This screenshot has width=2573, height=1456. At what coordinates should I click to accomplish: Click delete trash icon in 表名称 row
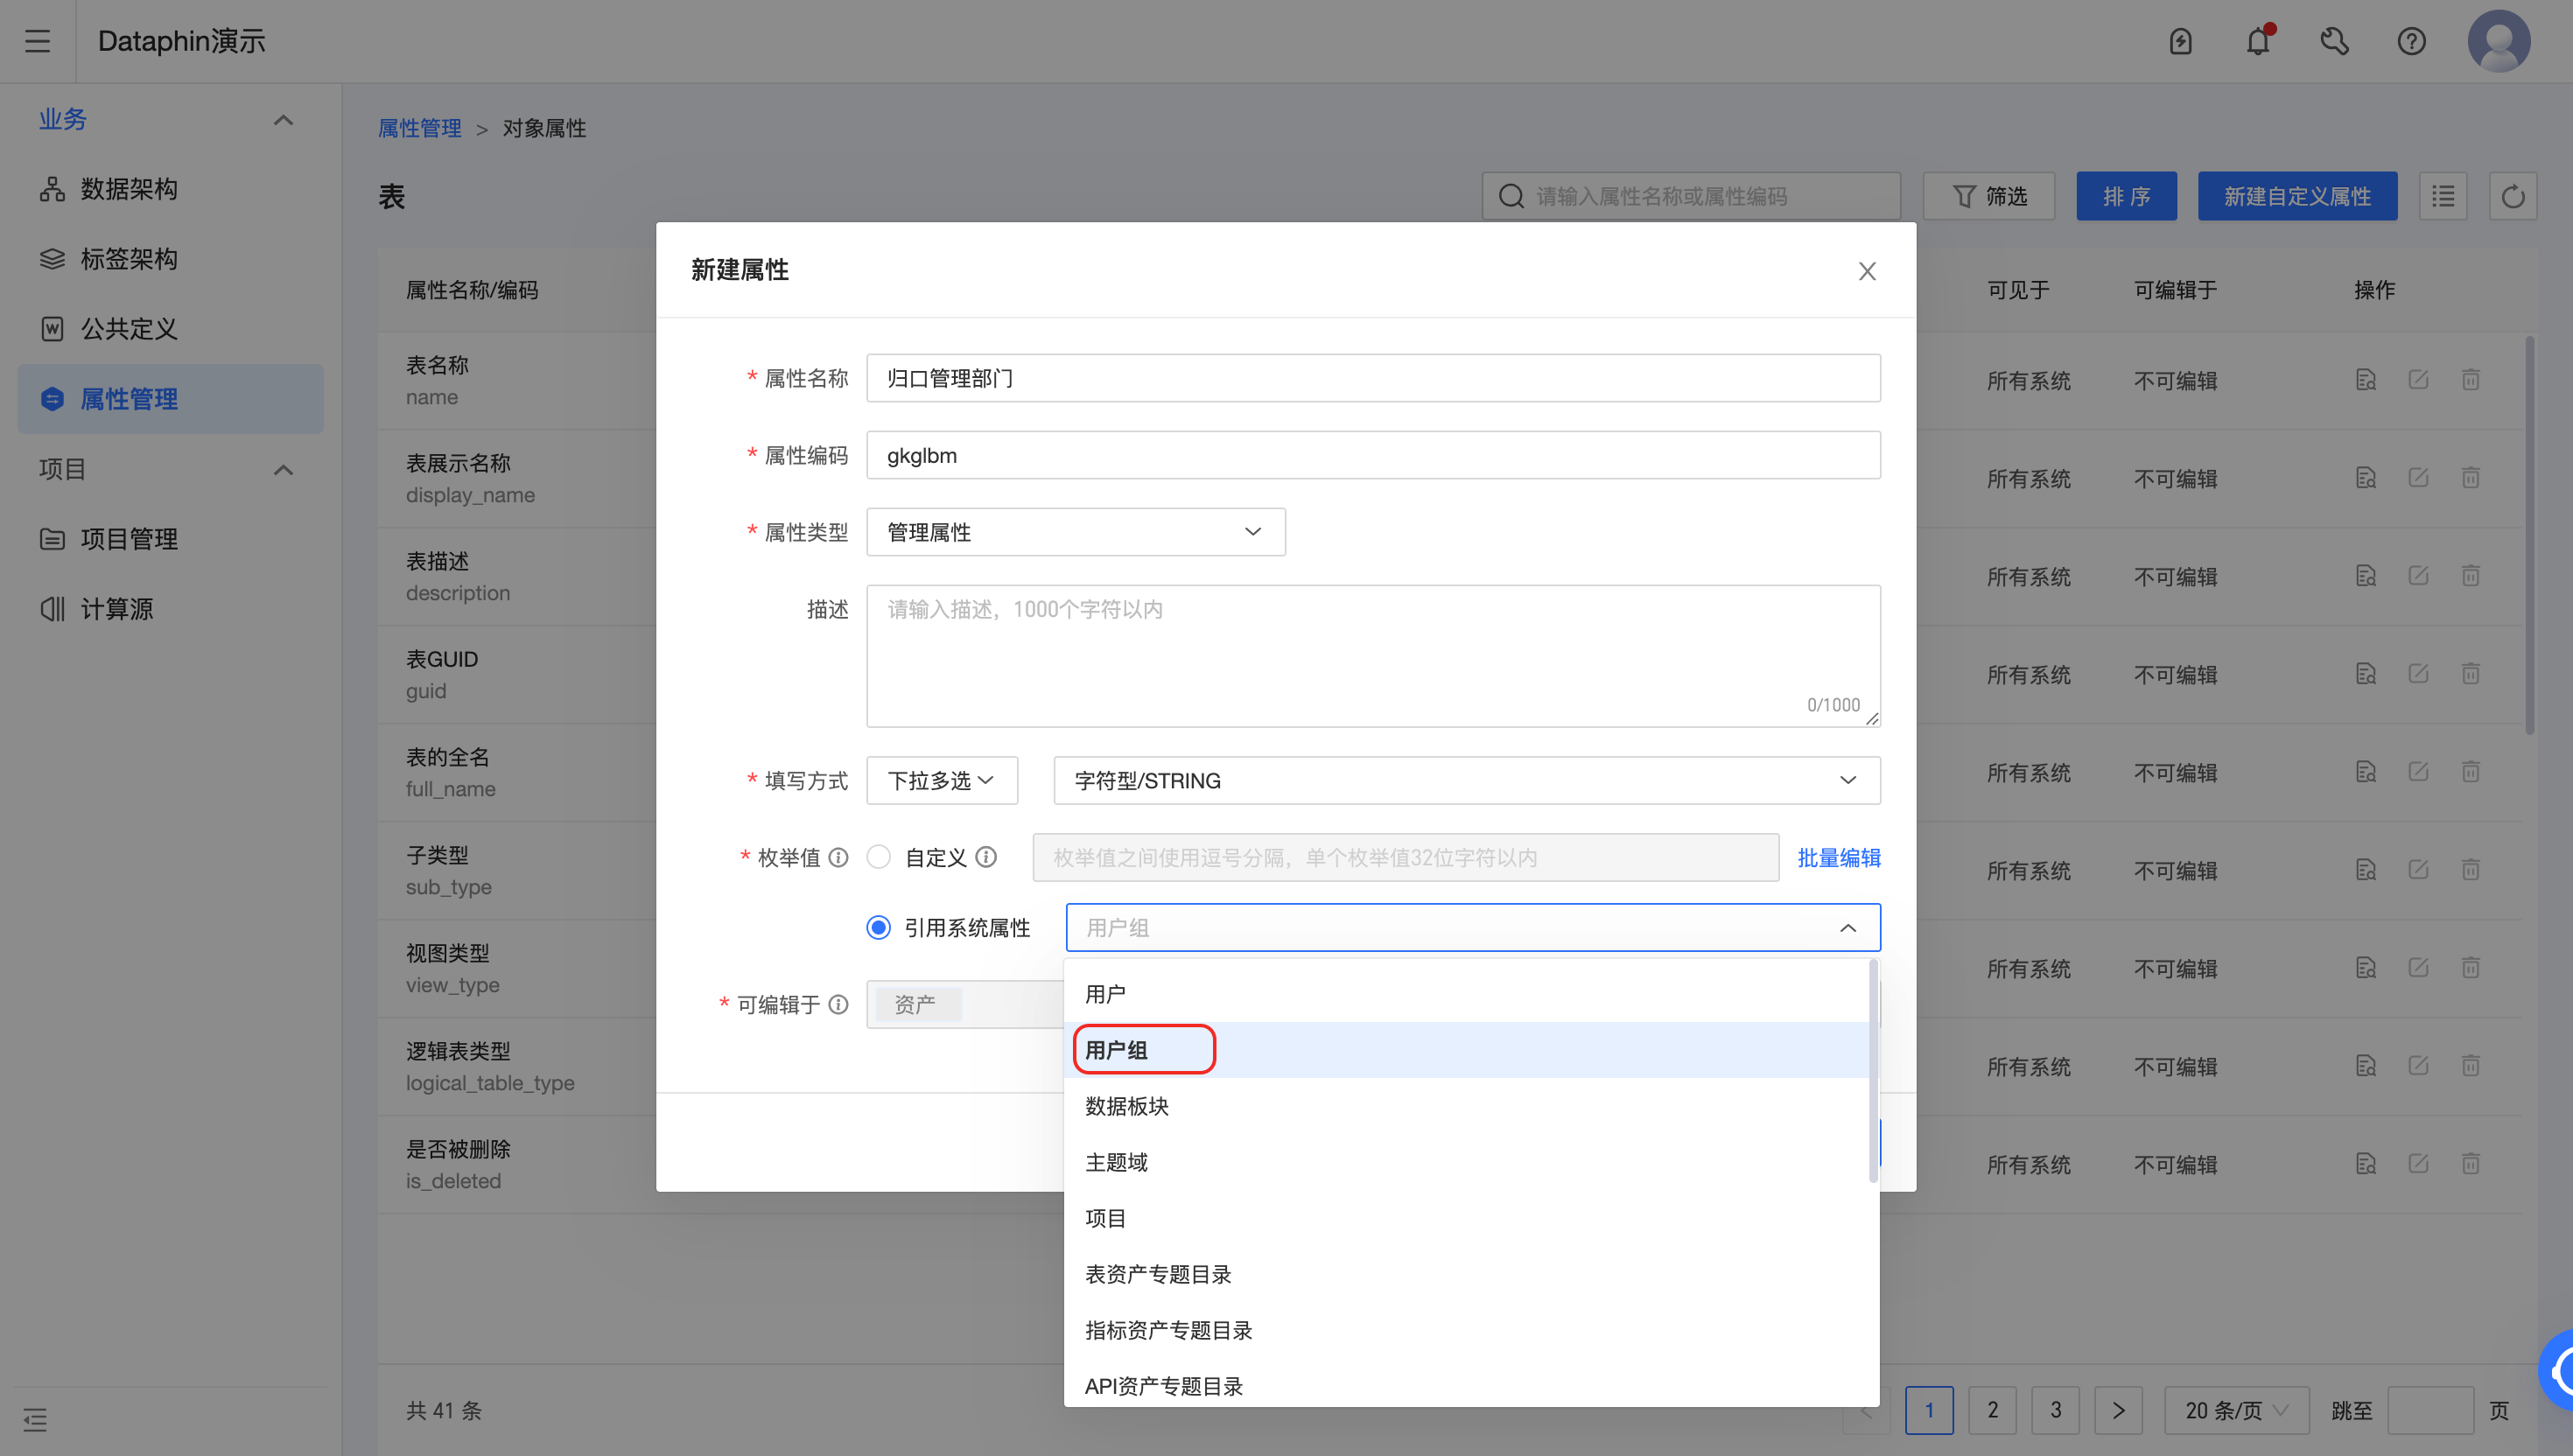click(x=2470, y=380)
